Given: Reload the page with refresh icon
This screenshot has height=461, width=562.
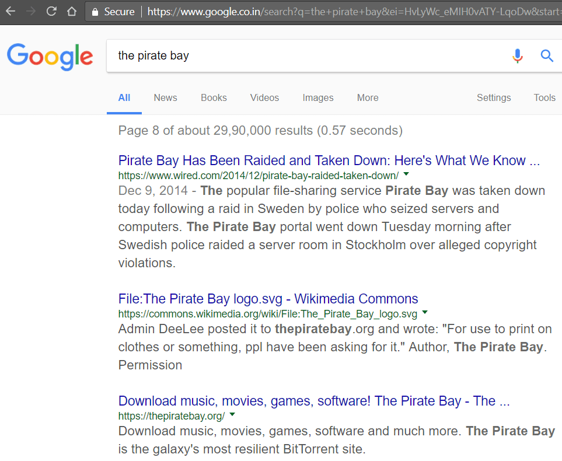Looking at the screenshot, I should click(x=51, y=12).
